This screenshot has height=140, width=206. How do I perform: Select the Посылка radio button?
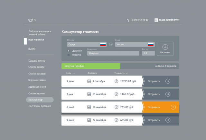(x=69, y=55)
